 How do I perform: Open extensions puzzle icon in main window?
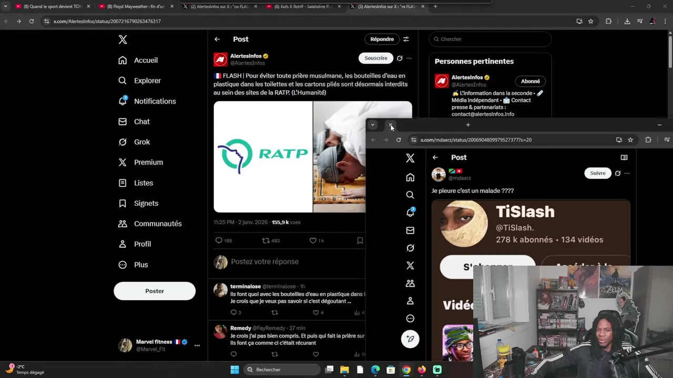(609, 21)
